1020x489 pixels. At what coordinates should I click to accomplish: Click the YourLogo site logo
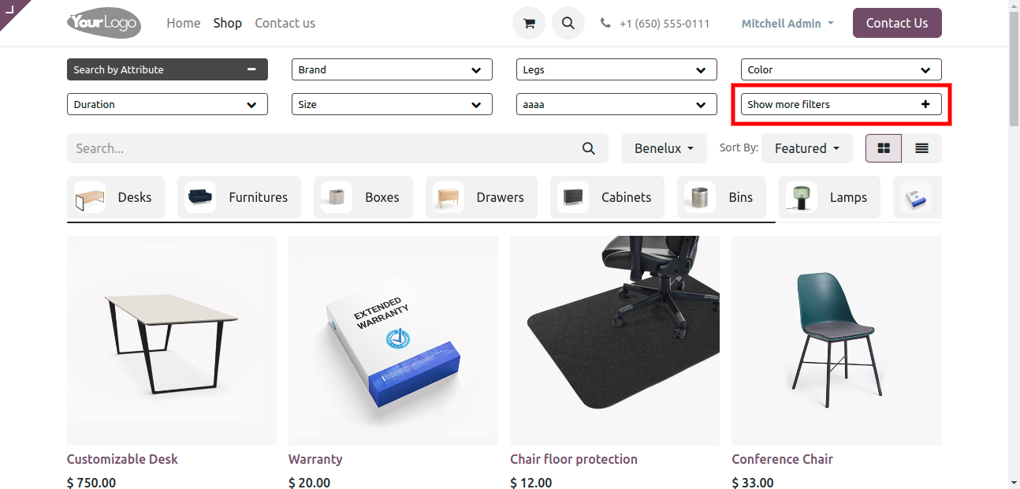pyautogui.click(x=104, y=23)
